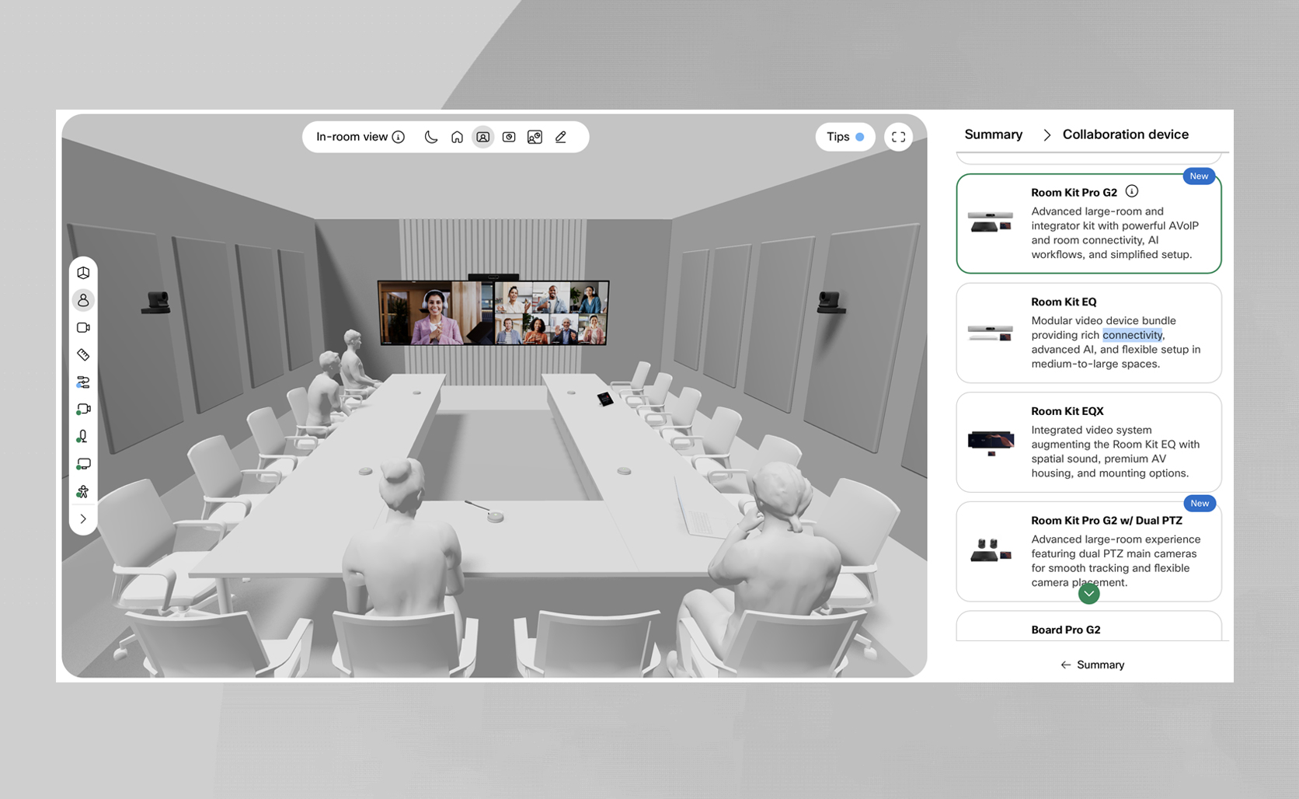Toggle the Tips button
1299x799 pixels.
click(x=845, y=137)
